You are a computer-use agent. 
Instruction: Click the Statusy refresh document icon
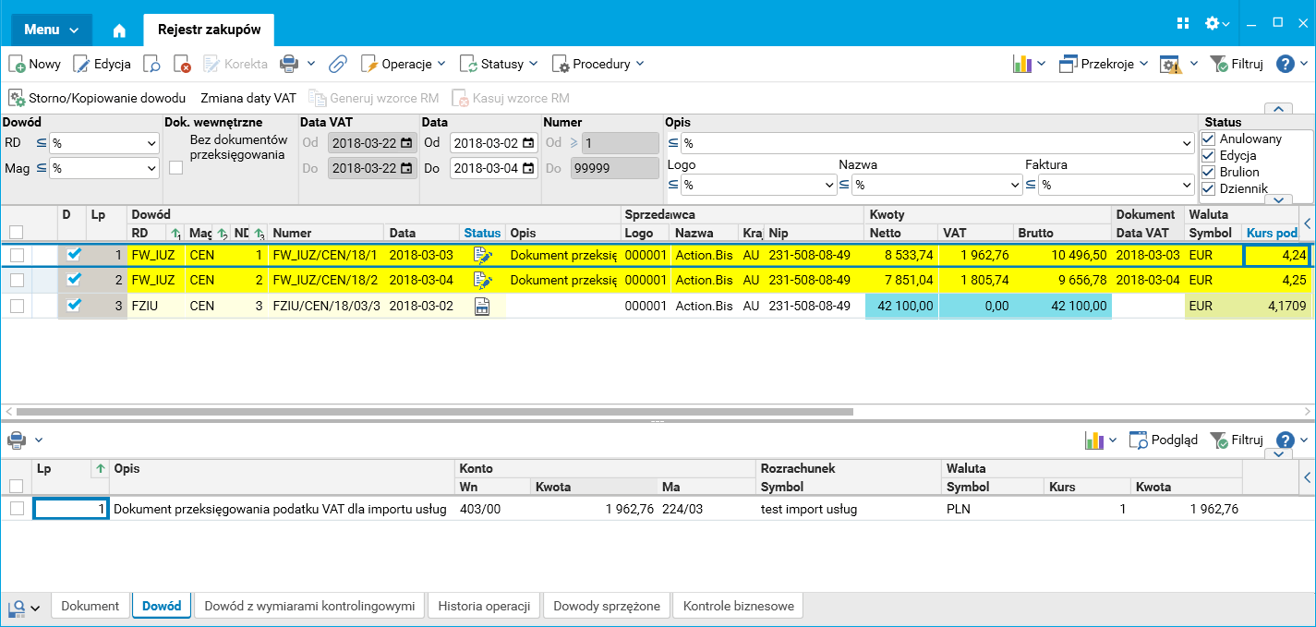[468, 65]
